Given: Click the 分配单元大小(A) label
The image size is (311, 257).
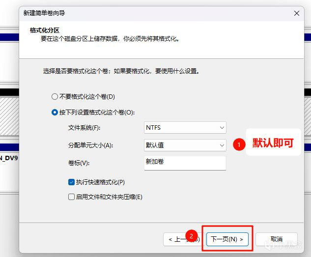Looking at the screenshot, I should click(x=90, y=145).
